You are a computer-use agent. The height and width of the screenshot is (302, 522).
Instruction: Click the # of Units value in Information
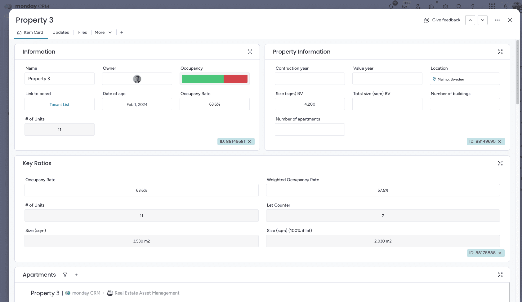[x=60, y=129]
